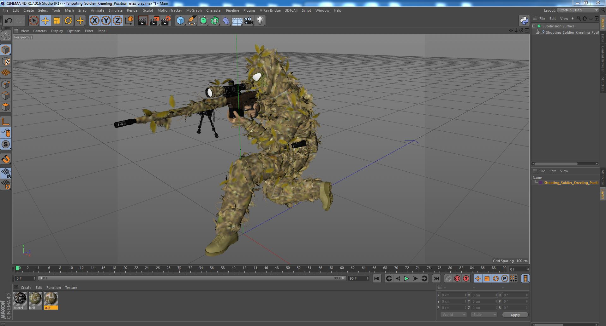Enable the Axis mode tool
Viewport: 606px width, 326px height.
tap(6, 122)
